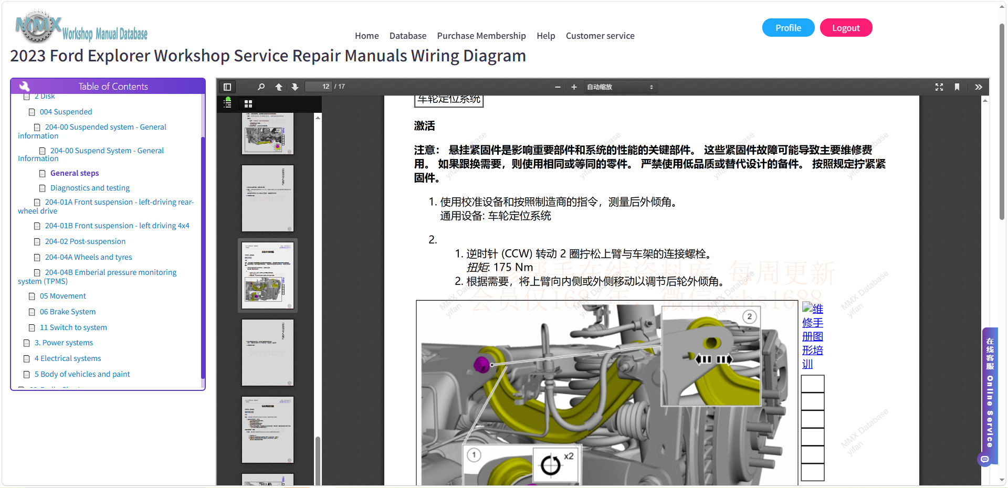Switch PDF viewer to presentation fullscreen mode
The height and width of the screenshot is (488, 1008).
[939, 87]
